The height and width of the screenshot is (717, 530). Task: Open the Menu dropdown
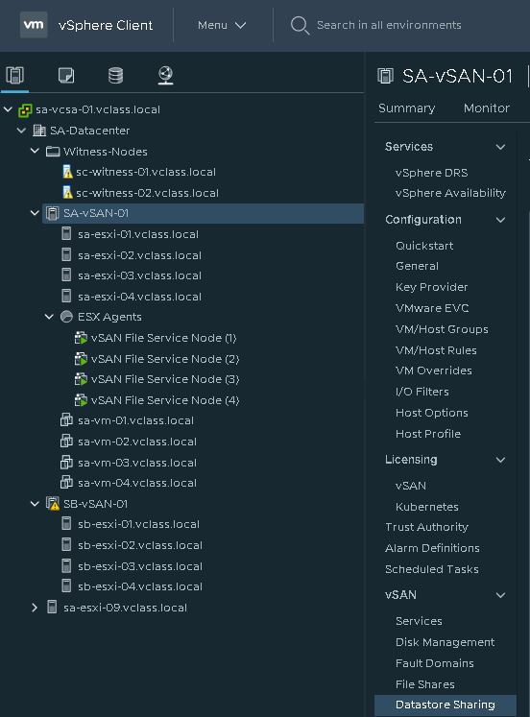click(x=222, y=25)
